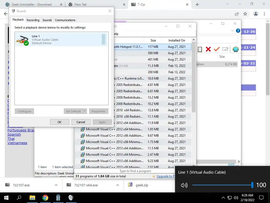Click the orange checkmark Rename icon in Explorer
This screenshot has height=203, width=270.
217,49
